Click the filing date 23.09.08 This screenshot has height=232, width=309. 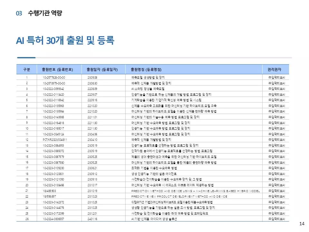click(92, 78)
